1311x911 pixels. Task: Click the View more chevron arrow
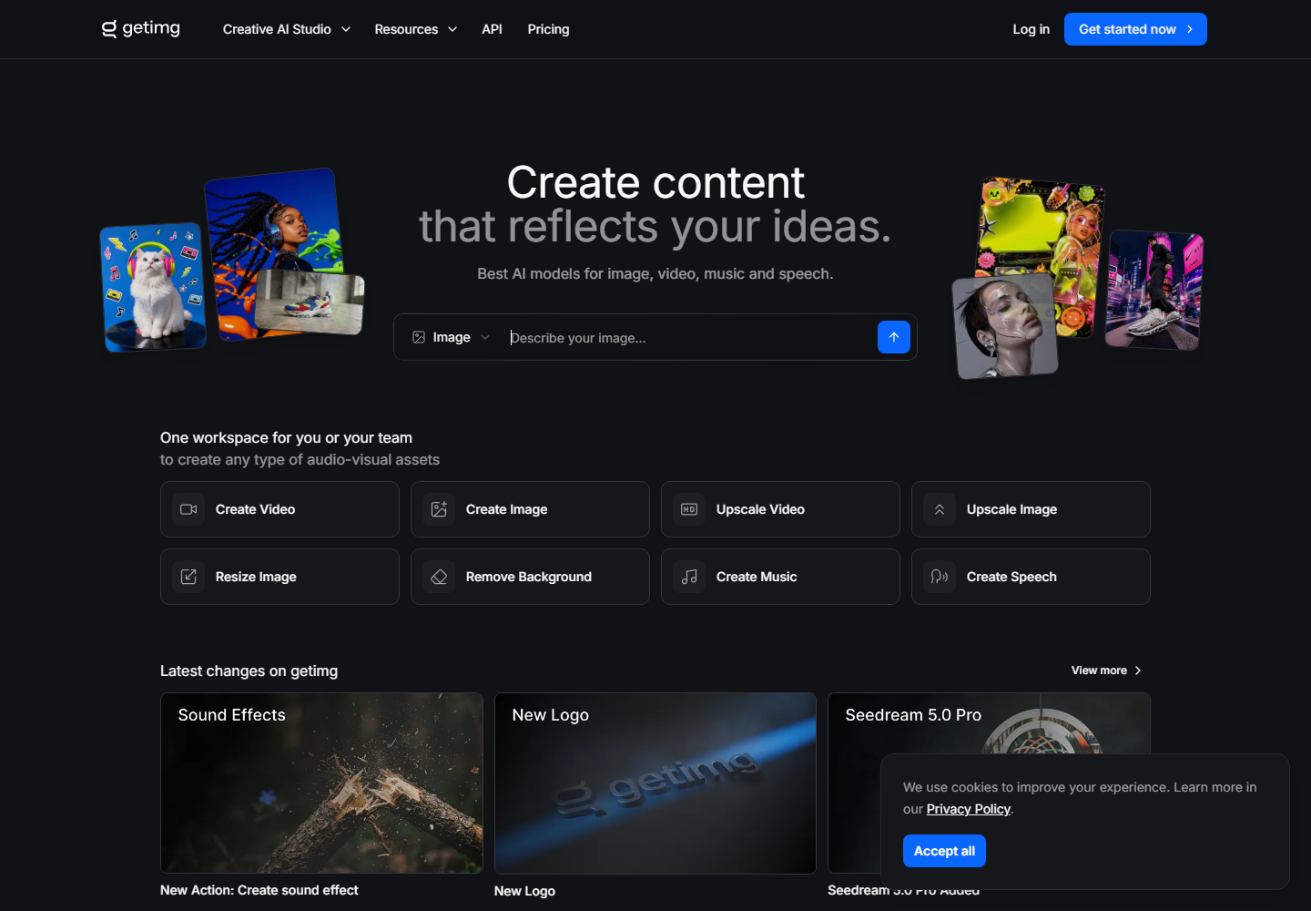(1138, 670)
